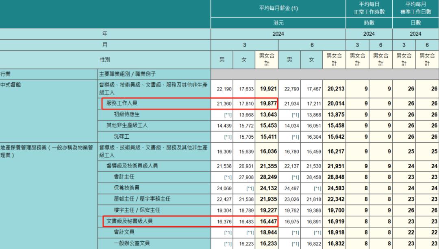
Task: Click the value 16,223
Action: tap(246, 244)
